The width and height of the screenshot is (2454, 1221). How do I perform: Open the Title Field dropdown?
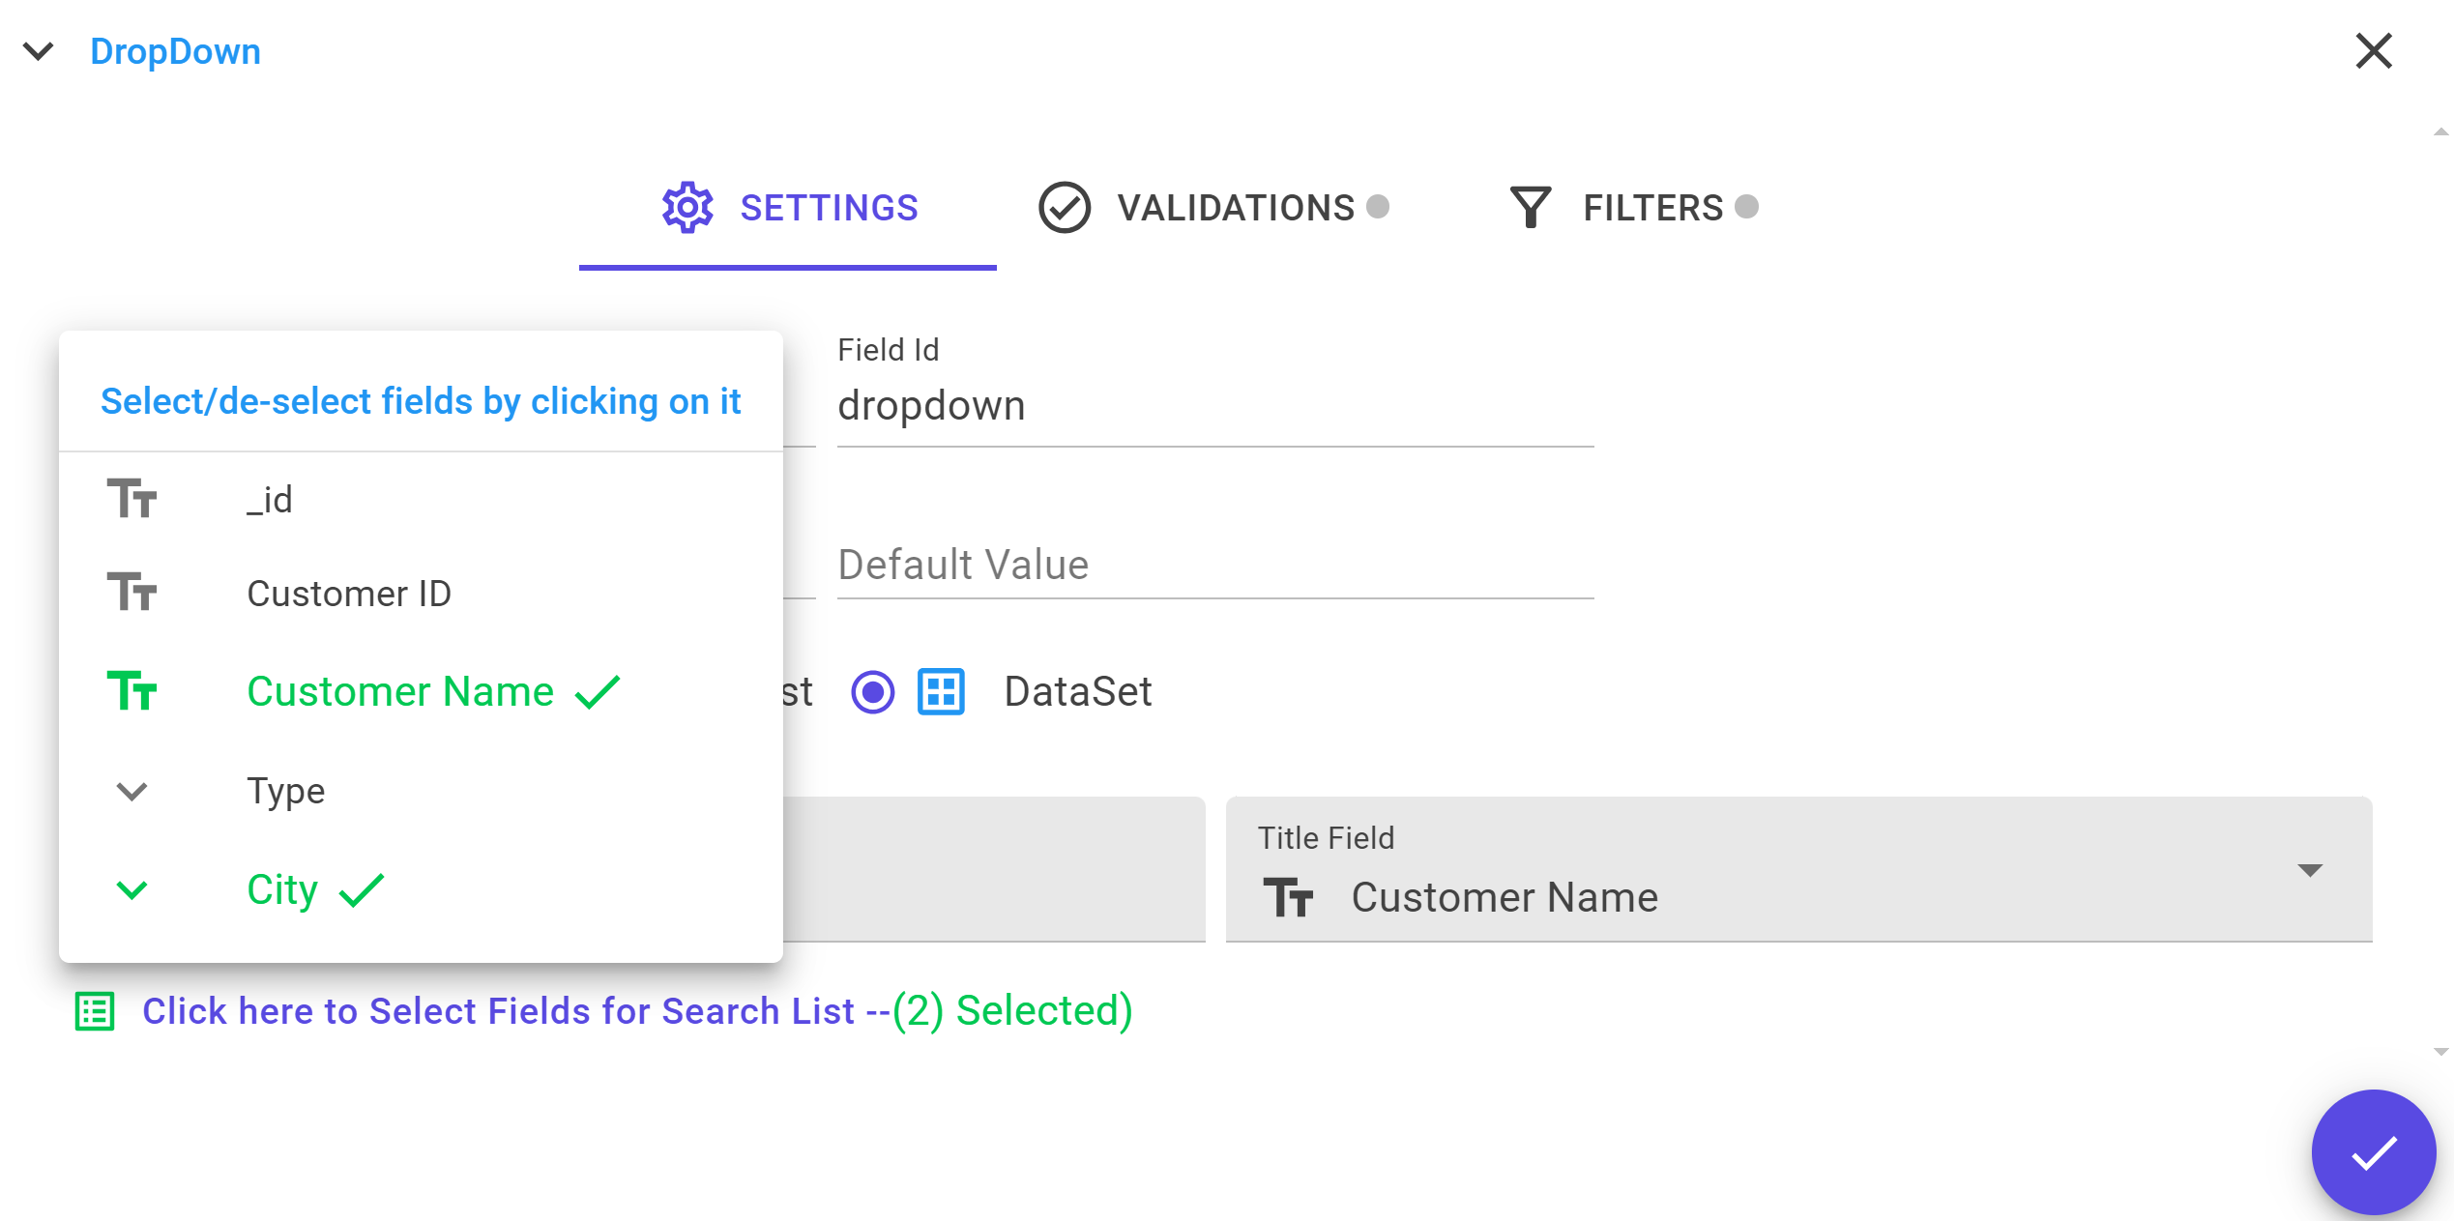(x=1798, y=869)
